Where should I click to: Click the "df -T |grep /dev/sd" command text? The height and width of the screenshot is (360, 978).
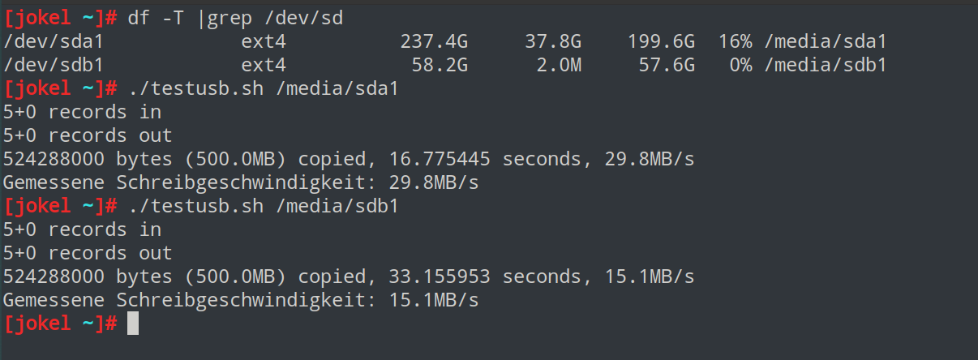[x=235, y=17]
